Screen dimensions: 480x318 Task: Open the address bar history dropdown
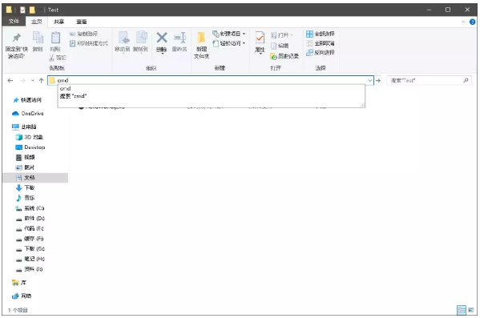[369, 80]
